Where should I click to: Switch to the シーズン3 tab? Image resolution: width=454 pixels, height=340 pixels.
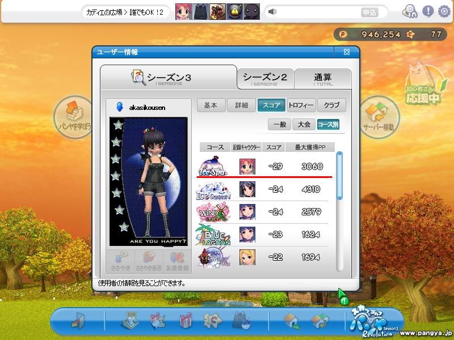click(169, 78)
